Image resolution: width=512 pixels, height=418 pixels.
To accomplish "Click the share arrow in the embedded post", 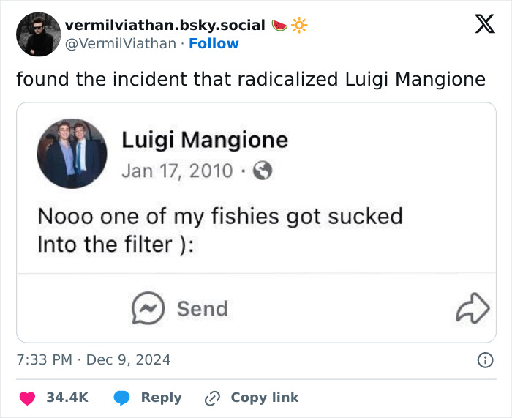I will (472, 309).
